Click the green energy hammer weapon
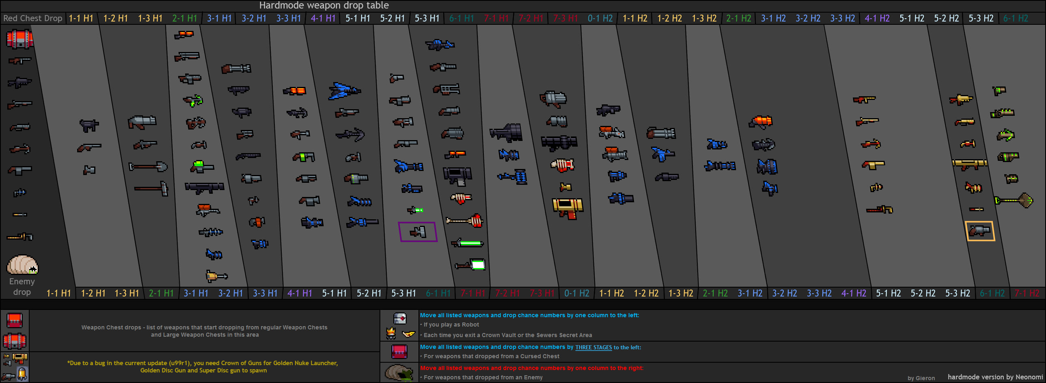This screenshot has height=383, width=1046. pos(470,265)
